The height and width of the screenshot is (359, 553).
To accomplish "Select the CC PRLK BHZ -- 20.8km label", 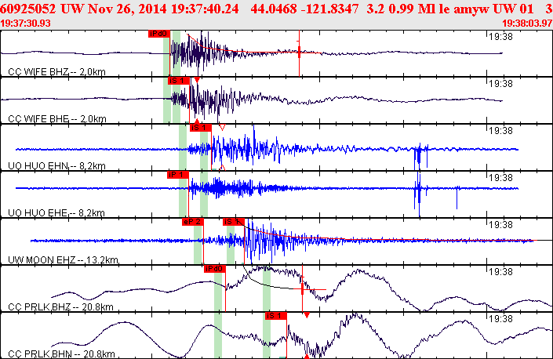I will pos(60,306).
